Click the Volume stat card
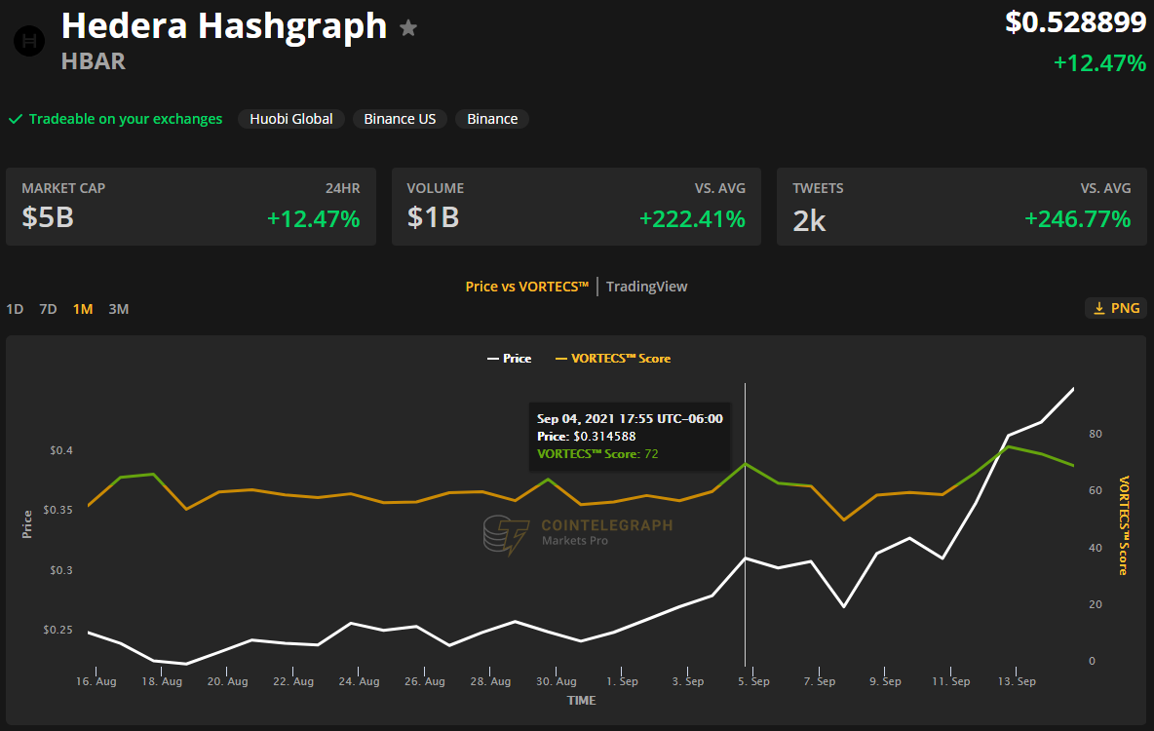Image resolution: width=1154 pixels, height=731 pixels. pyautogui.click(x=576, y=207)
